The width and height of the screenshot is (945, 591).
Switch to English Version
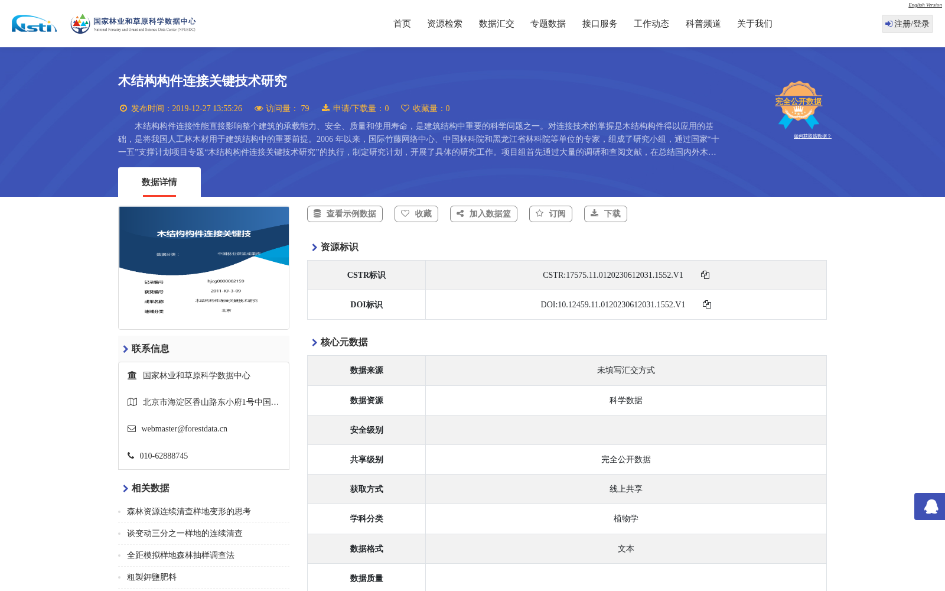click(925, 5)
